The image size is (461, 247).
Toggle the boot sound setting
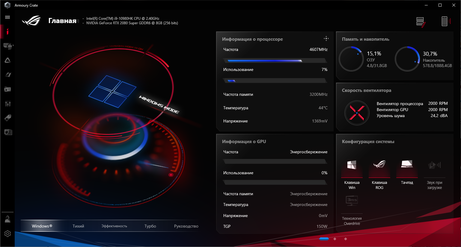click(435, 174)
